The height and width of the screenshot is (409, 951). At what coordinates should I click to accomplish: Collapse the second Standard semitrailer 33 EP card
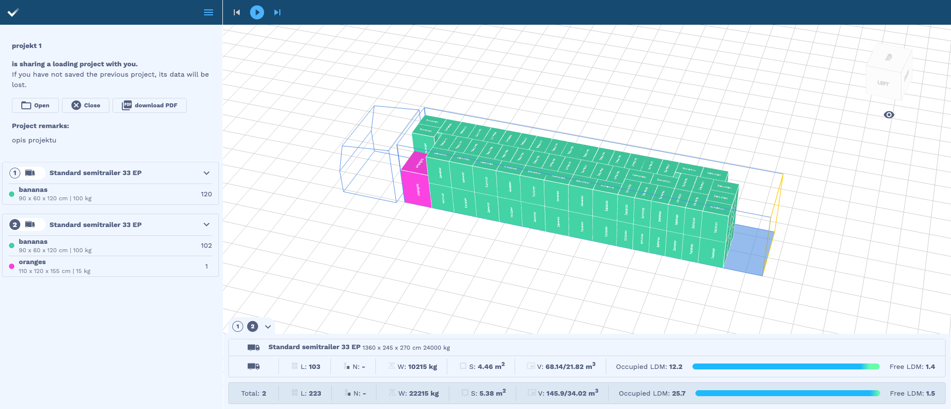point(207,225)
